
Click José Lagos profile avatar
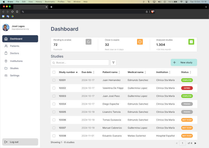point(6,27)
